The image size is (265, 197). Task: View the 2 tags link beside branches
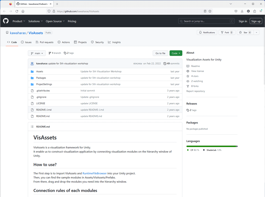(x=69, y=53)
